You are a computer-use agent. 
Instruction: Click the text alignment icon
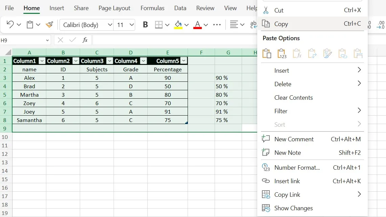tap(234, 24)
